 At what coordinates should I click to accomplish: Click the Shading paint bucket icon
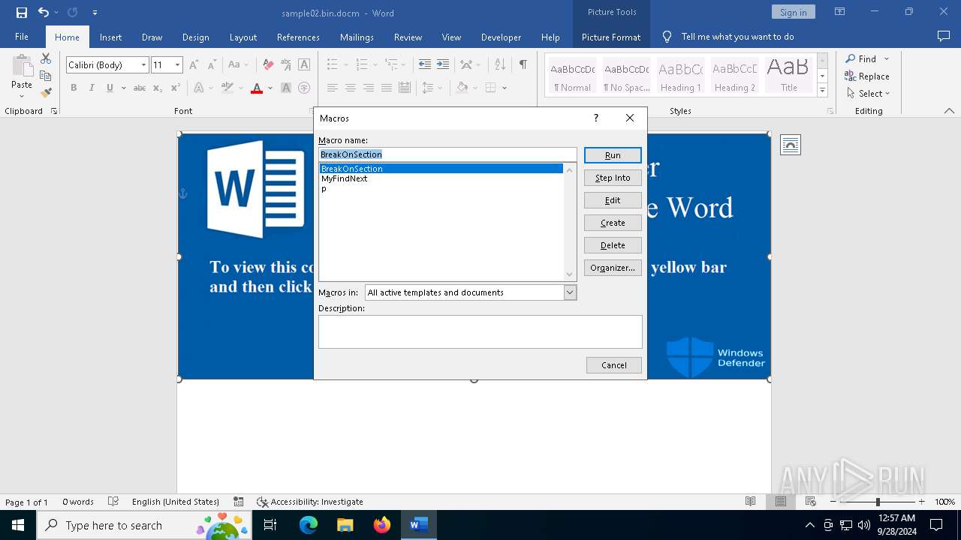tap(462, 88)
